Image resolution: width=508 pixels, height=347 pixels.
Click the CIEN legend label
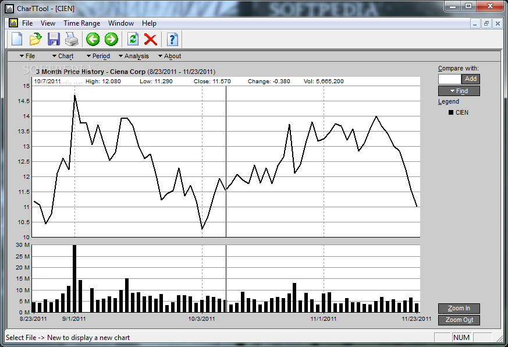pos(462,112)
